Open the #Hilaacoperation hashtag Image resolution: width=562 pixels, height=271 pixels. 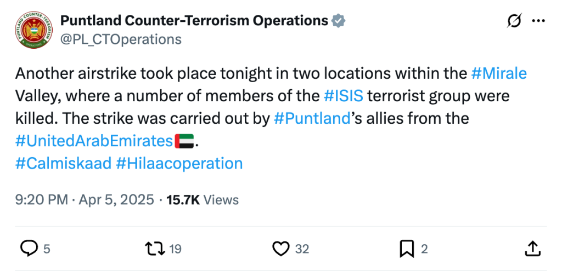[x=179, y=163]
